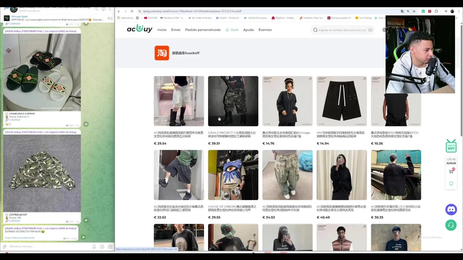
Task: Click the browser forward arrow
Action: coord(125,11)
